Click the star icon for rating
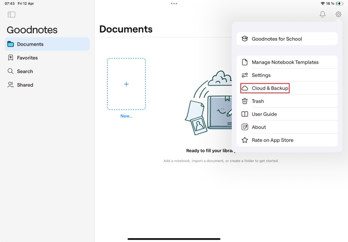Image resolution: width=348 pixels, height=242 pixels. 245,140
